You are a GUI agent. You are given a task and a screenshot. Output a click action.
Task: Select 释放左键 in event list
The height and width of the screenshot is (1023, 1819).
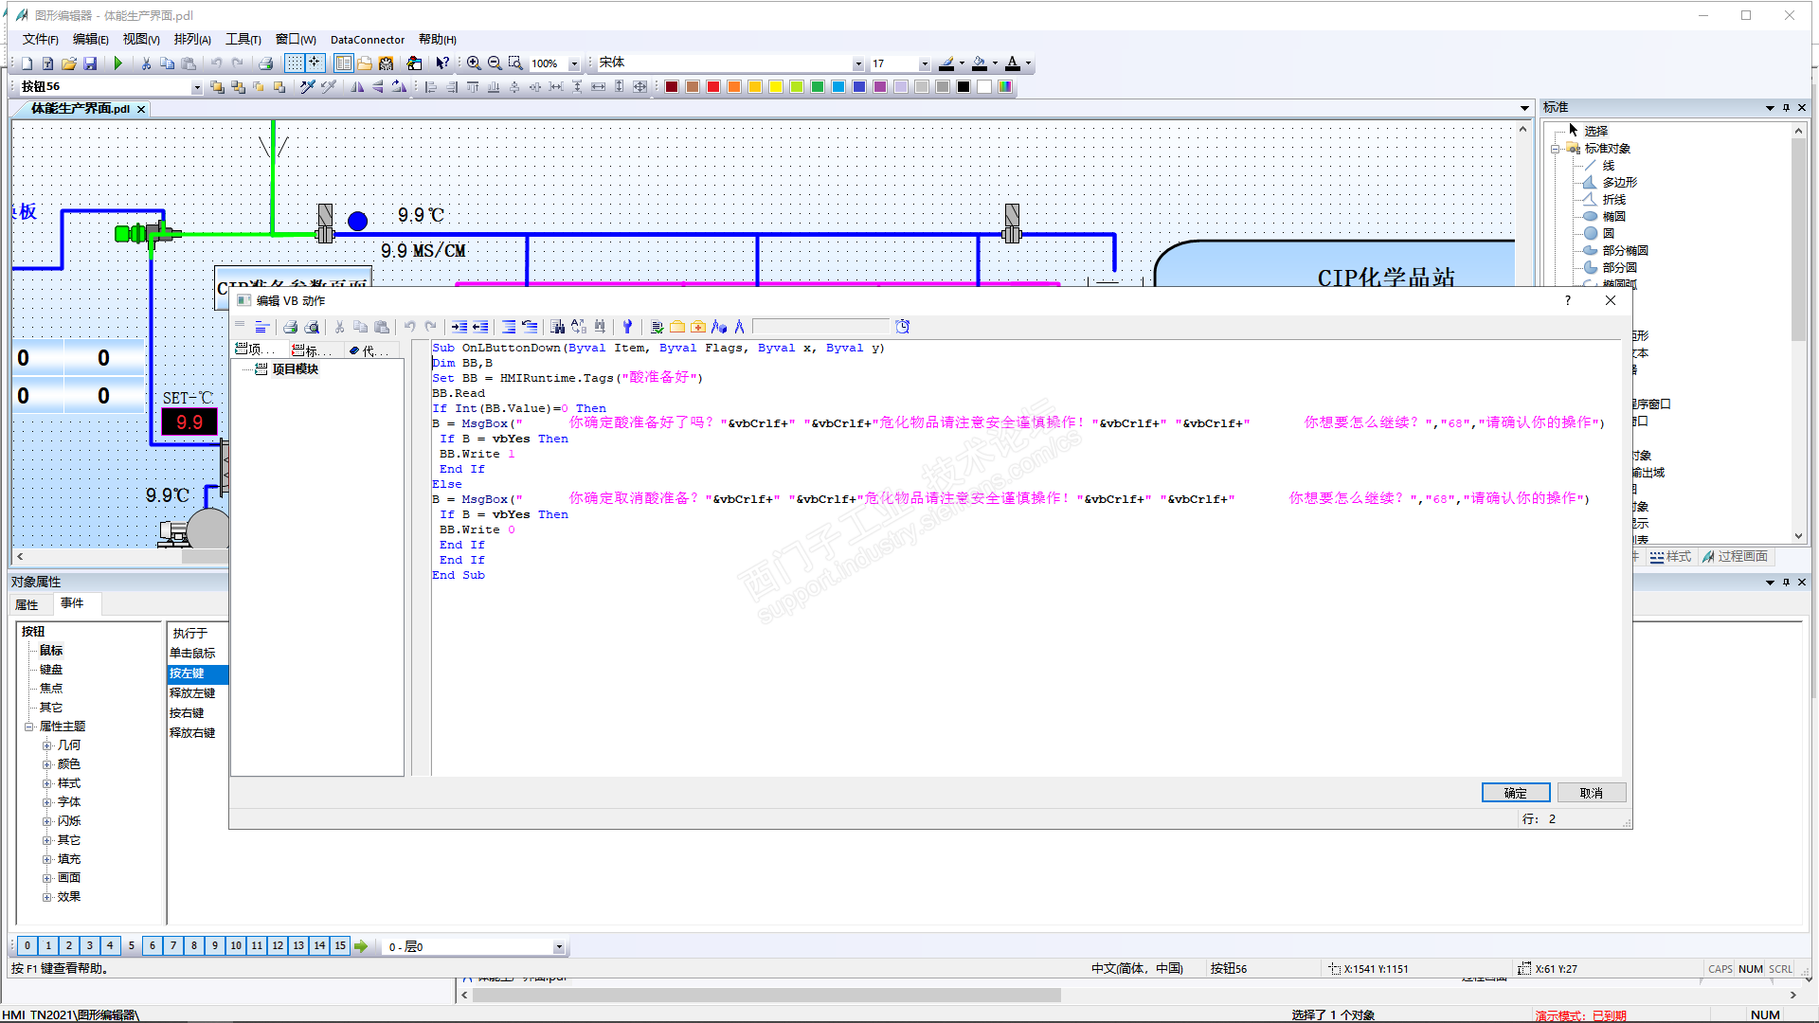(x=192, y=693)
